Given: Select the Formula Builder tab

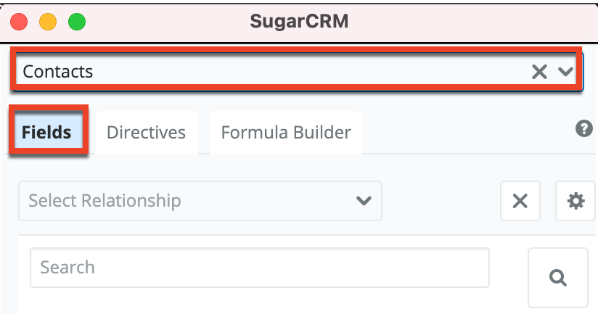Looking at the screenshot, I should 286,133.
